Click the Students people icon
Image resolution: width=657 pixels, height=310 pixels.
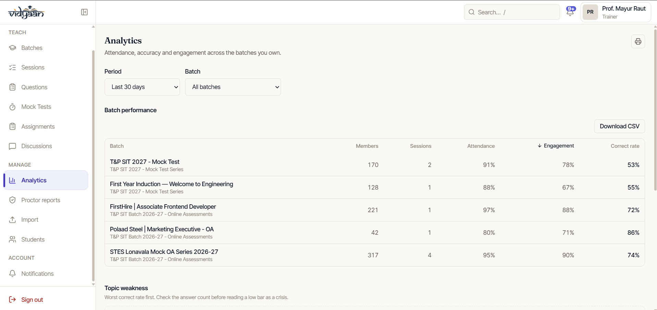(x=12, y=240)
